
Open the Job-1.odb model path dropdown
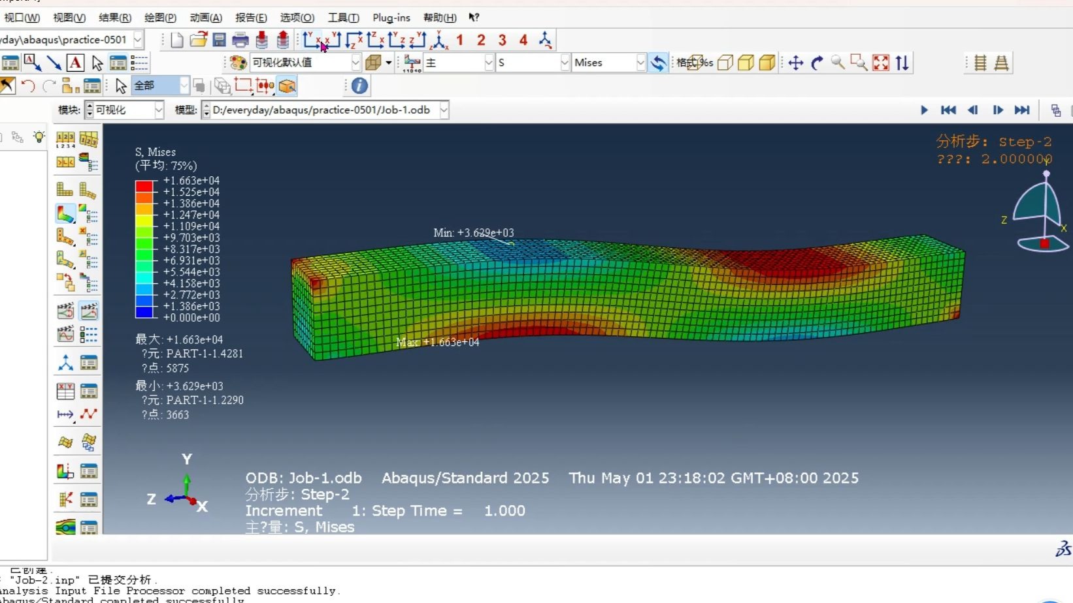click(x=444, y=110)
